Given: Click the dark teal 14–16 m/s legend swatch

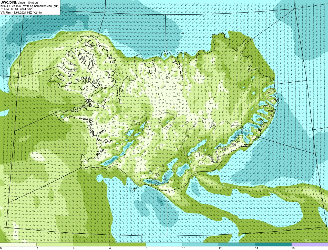Looking at the screenshot, I should click(x=273, y=244).
